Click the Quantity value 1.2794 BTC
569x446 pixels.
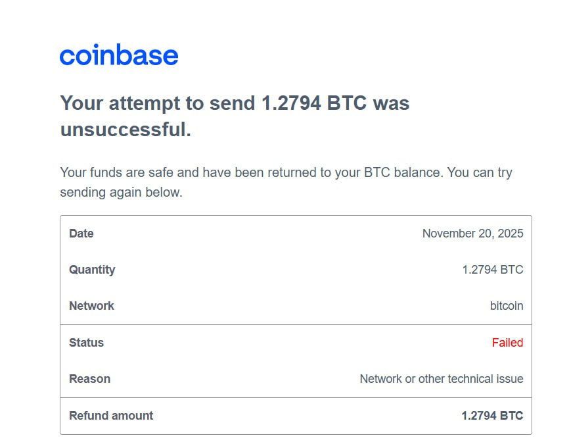point(493,270)
